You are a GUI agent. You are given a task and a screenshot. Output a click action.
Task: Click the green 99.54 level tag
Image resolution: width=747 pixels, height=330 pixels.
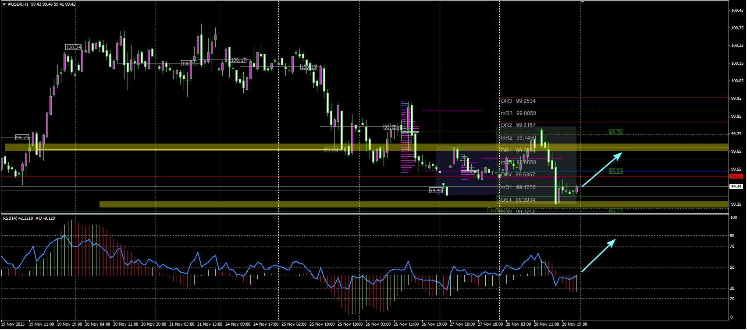(615, 171)
